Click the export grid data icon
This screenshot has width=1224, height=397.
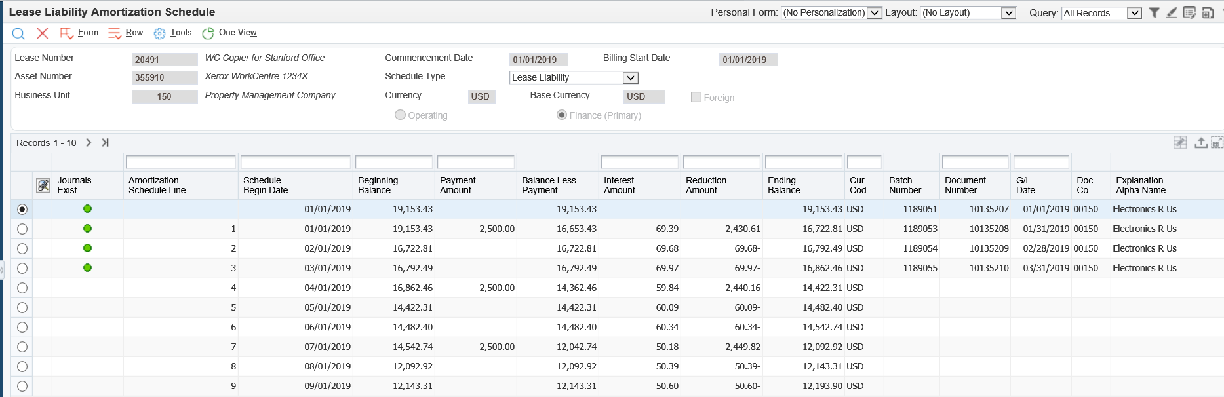1200,142
